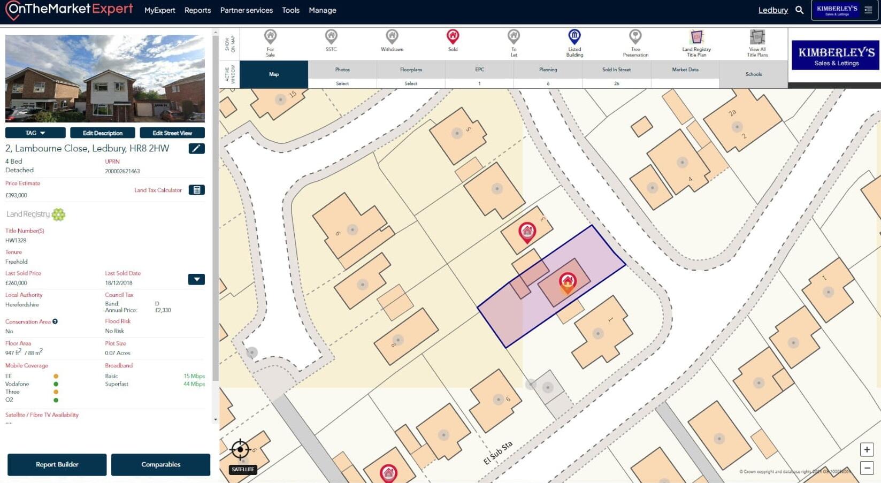Zoom out the map with minus button
Viewport: 881px width, 483px height.
867,468
